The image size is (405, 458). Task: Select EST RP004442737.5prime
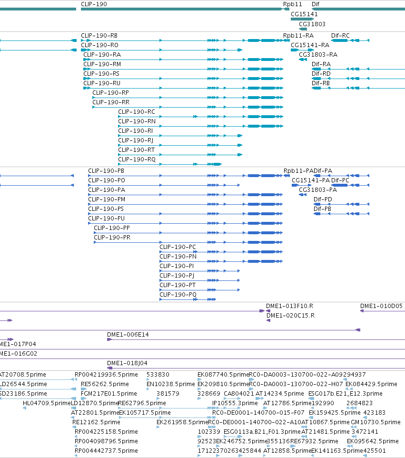tap(106, 451)
